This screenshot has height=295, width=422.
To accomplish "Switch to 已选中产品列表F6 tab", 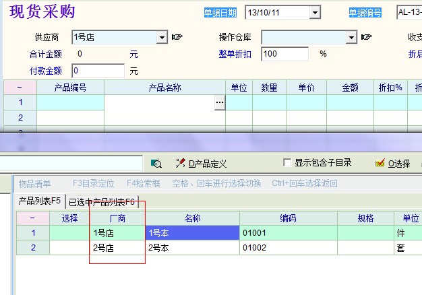I will (x=102, y=201).
